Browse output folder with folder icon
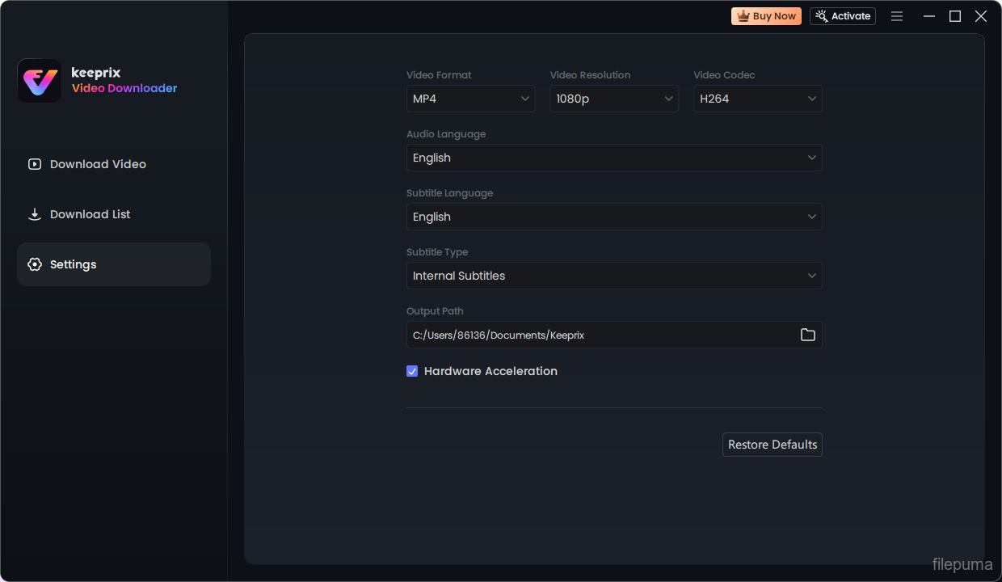The image size is (1002, 582). (x=807, y=335)
